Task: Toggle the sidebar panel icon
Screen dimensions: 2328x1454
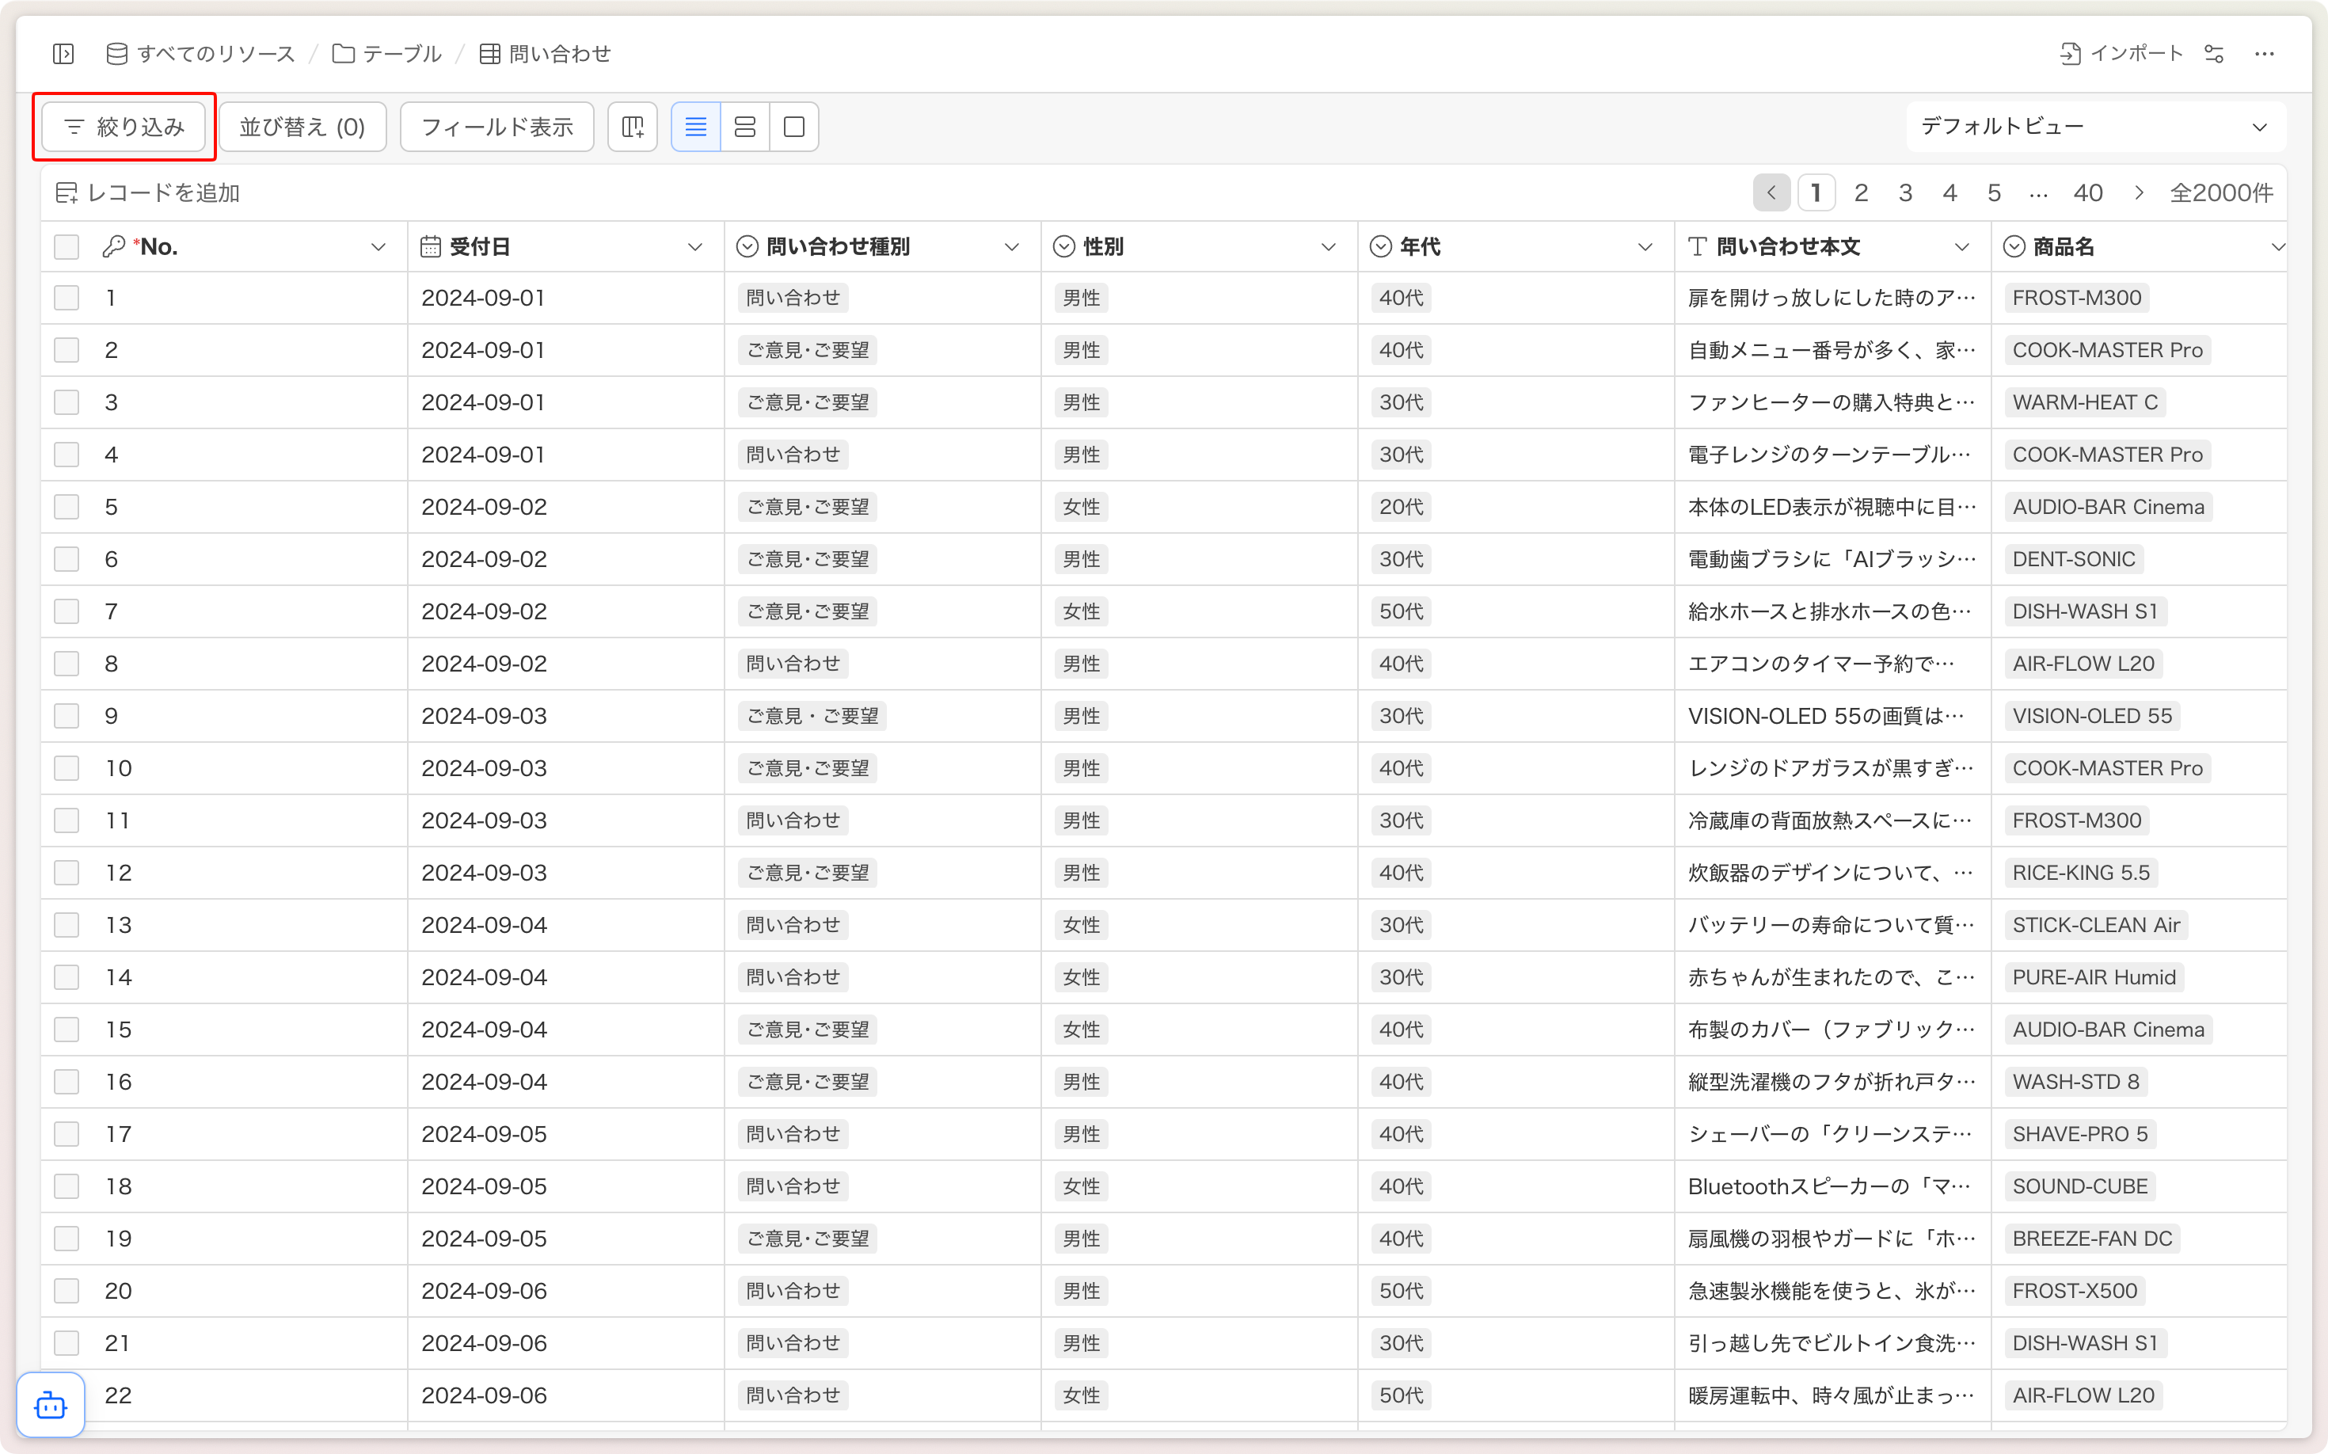Action: coord(63,54)
